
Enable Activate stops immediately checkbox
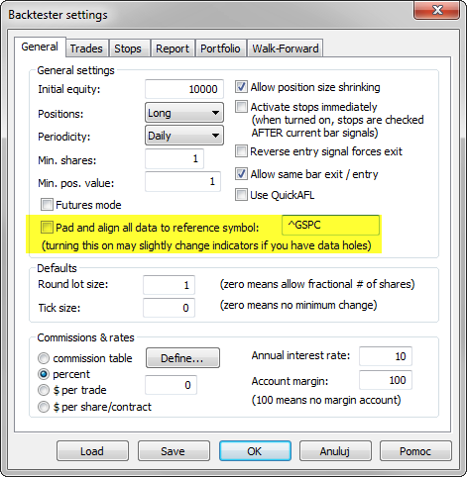(241, 107)
